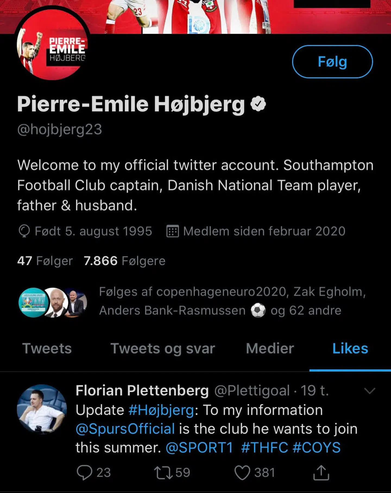This screenshot has width=391, height=493.
Task: Click the birthday balloon icon
Action: pyautogui.click(x=24, y=231)
